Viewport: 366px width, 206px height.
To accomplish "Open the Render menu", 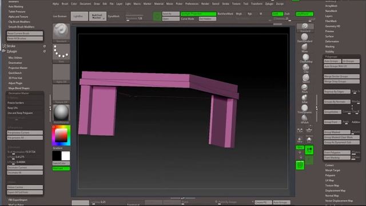I will (205, 4).
